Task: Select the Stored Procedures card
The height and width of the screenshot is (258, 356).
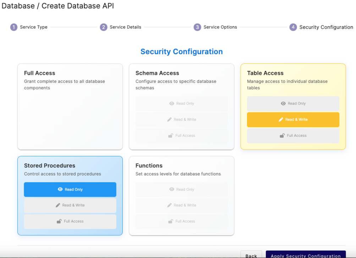Action: click(x=70, y=170)
